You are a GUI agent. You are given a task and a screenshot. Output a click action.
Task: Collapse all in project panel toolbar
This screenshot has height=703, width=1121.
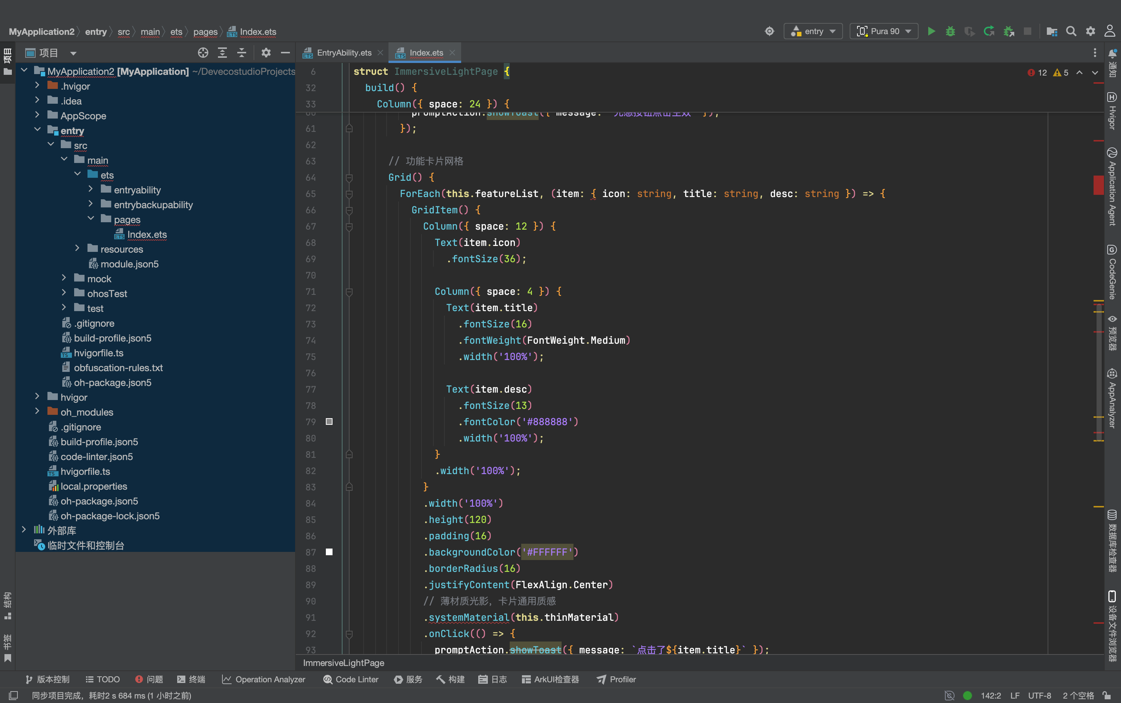241,53
